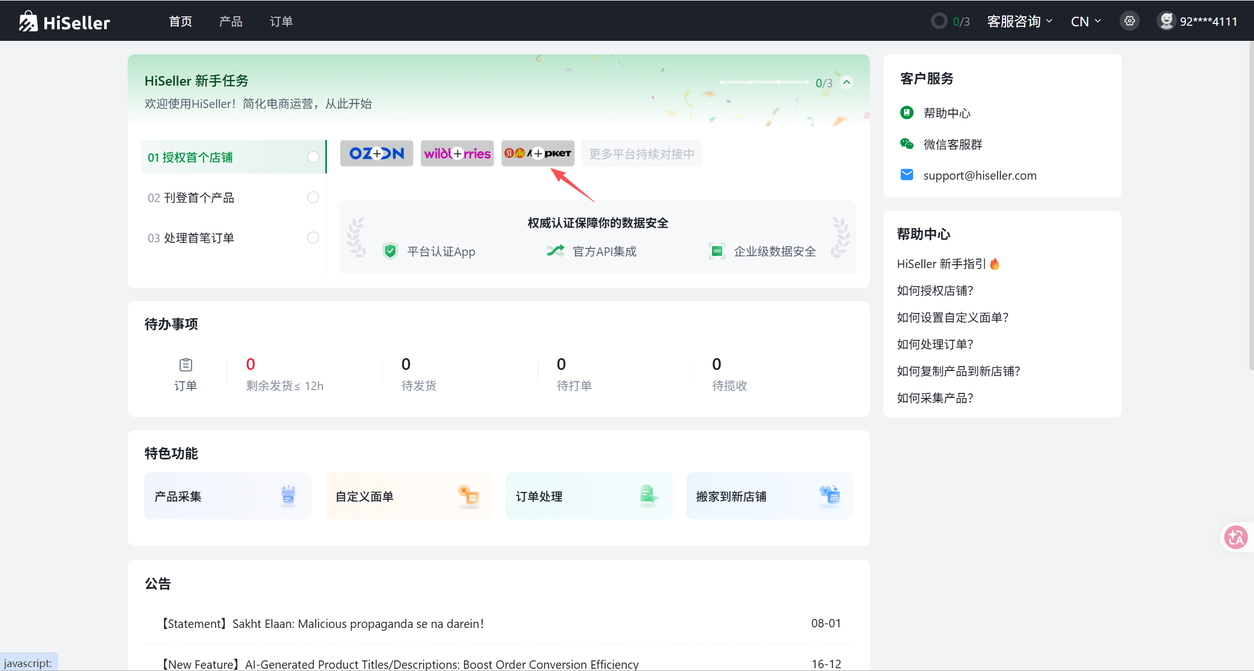Open the settings gear icon

coord(1130,21)
